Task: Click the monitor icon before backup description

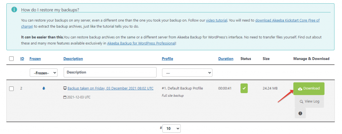Action: tap(65, 88)
